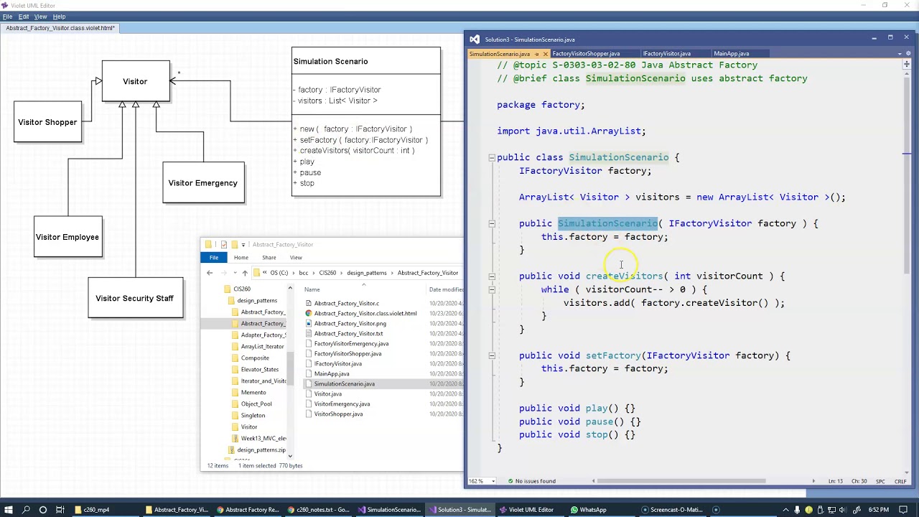The image size is (919, 517).
Task: Select the Visitor class box in the diagram
Action: (x=136, y=81)
